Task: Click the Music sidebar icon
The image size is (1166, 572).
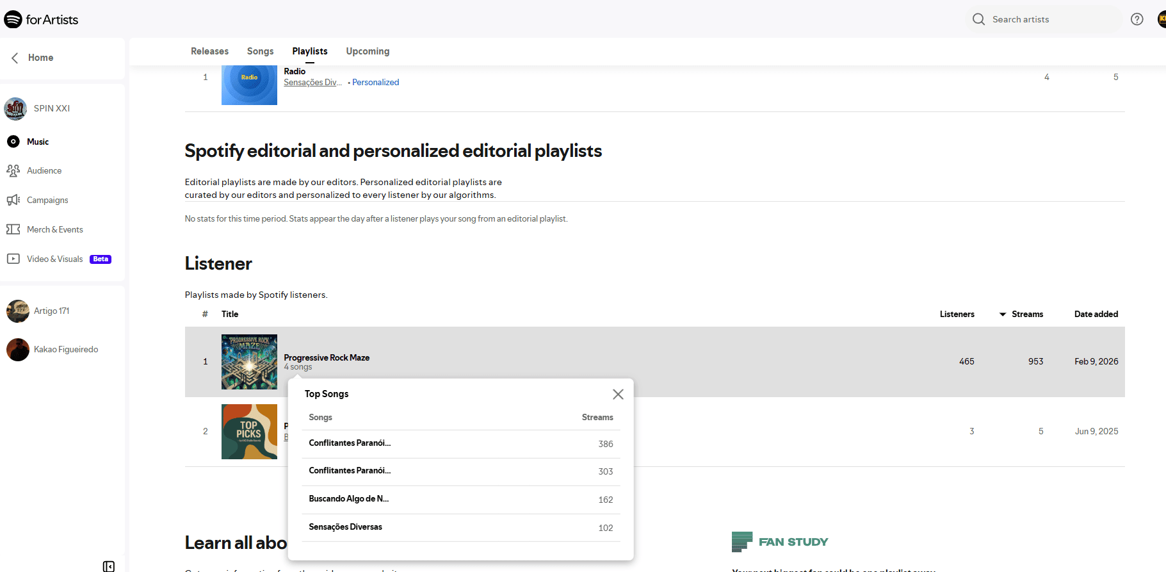Action: (13, 142)
